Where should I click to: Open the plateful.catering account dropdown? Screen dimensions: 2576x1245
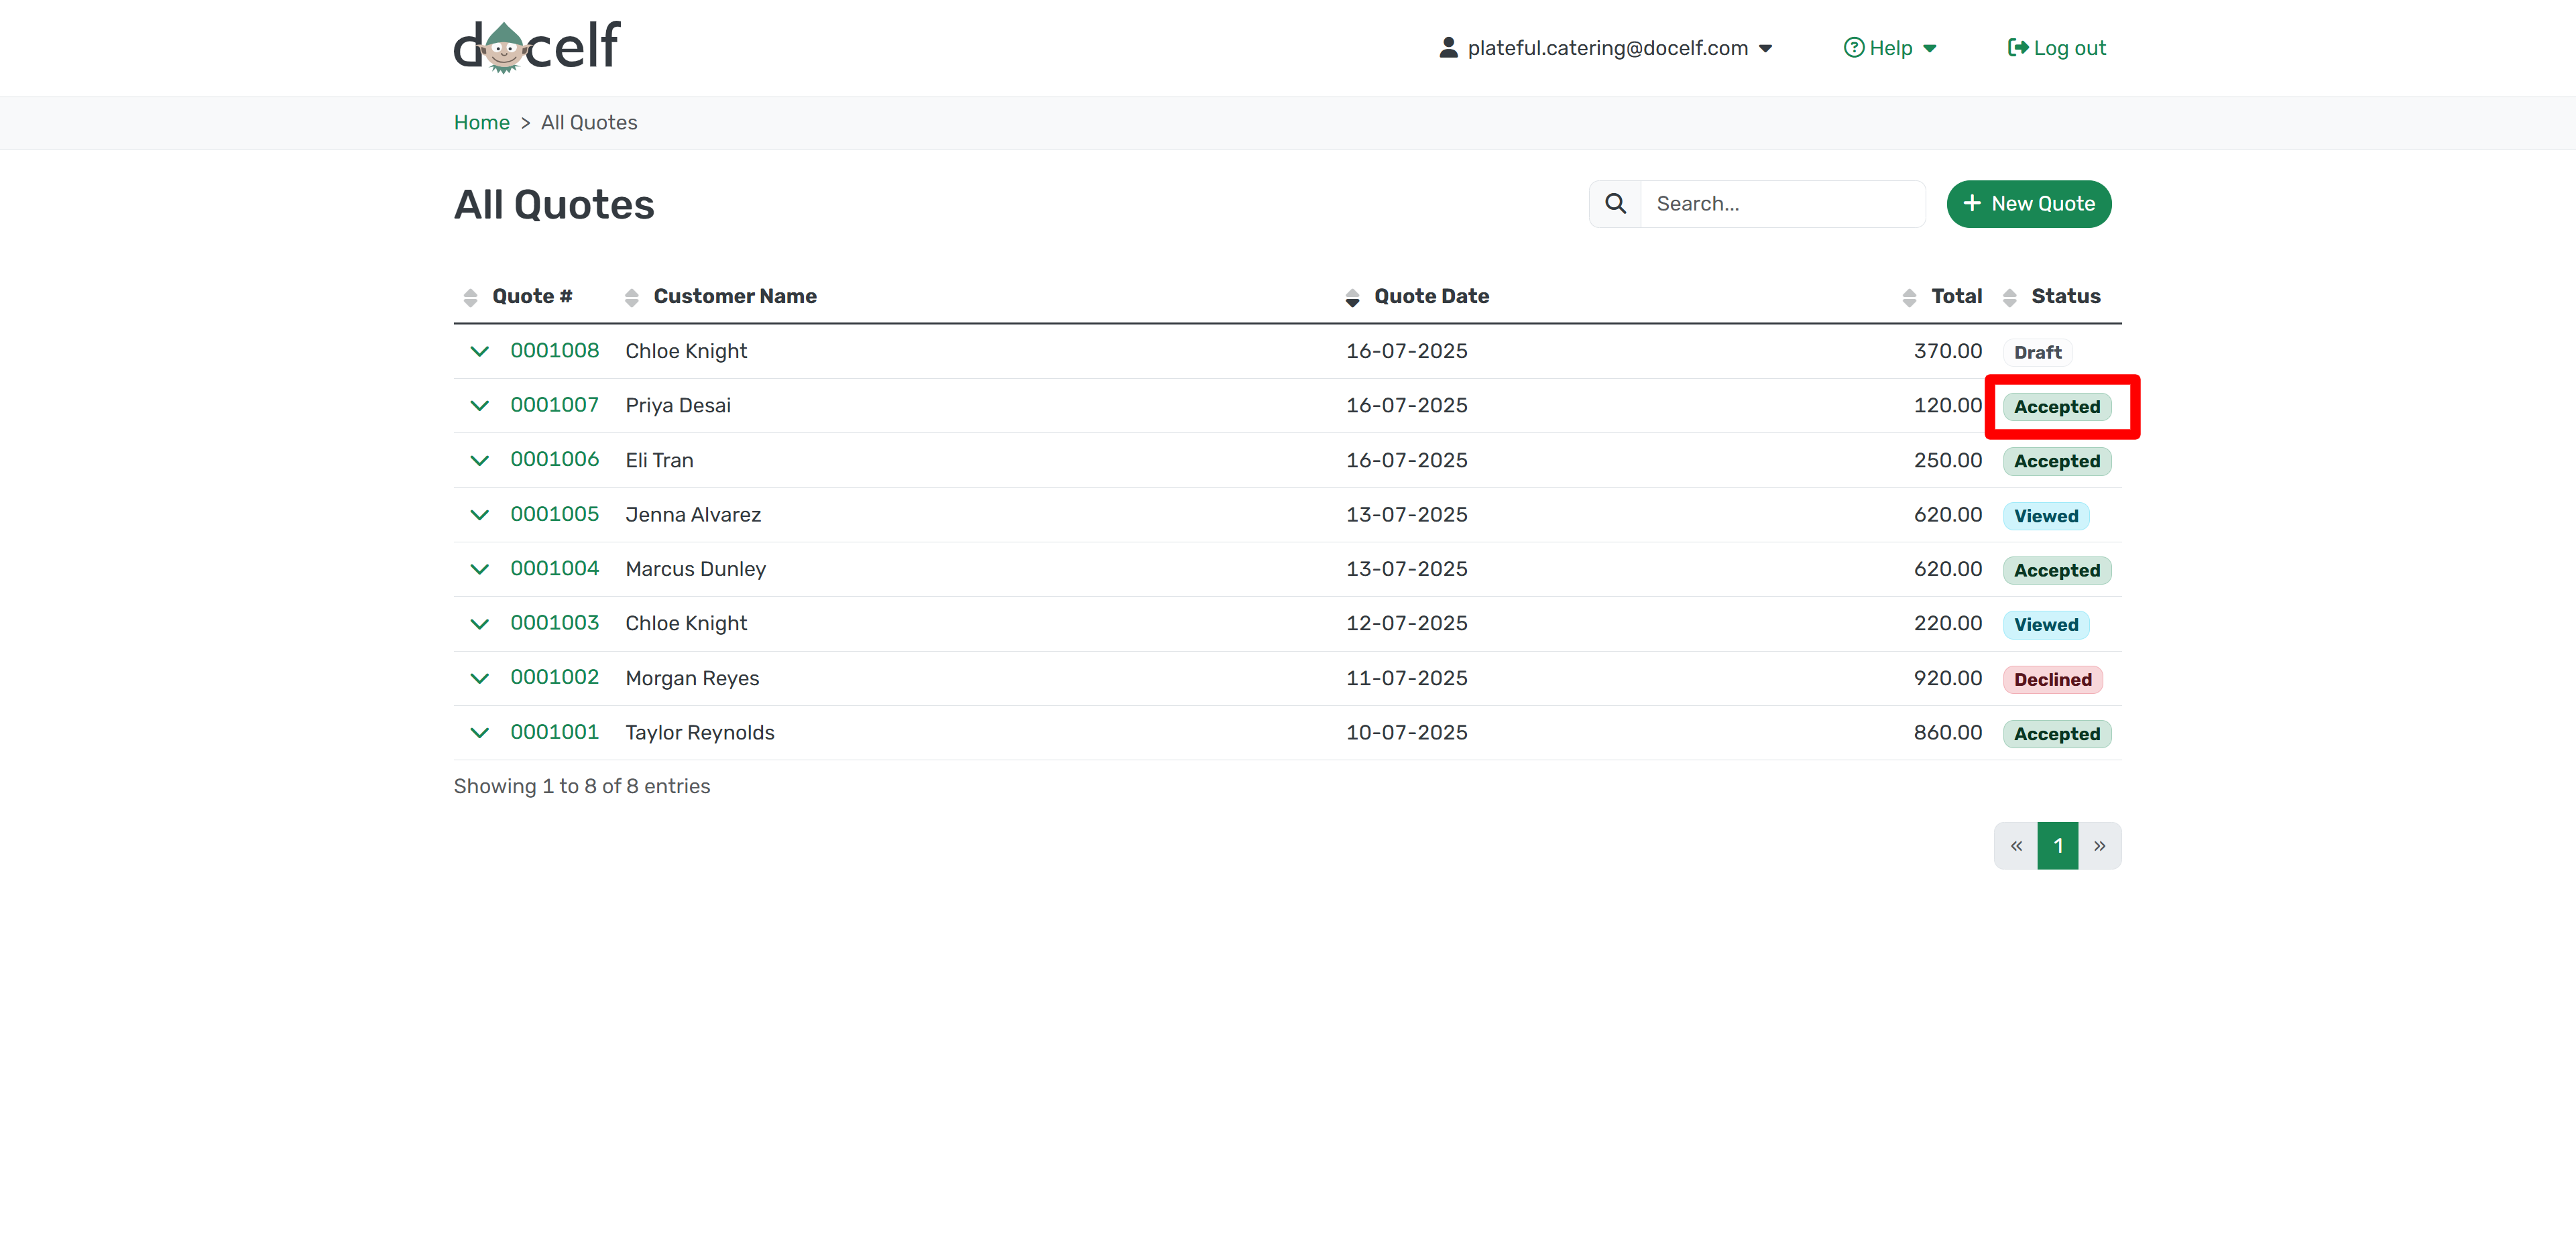click(x=1605, y=48)
